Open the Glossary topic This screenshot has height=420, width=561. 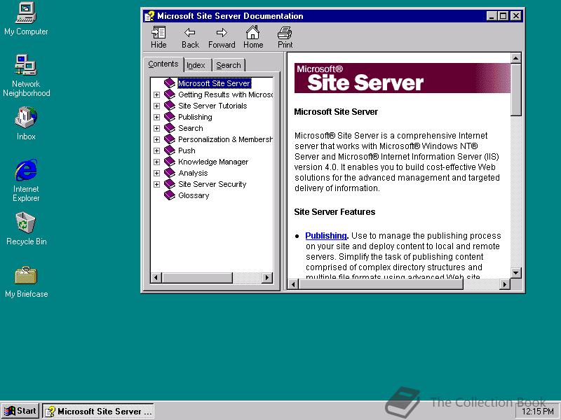(x=194, y=196)
